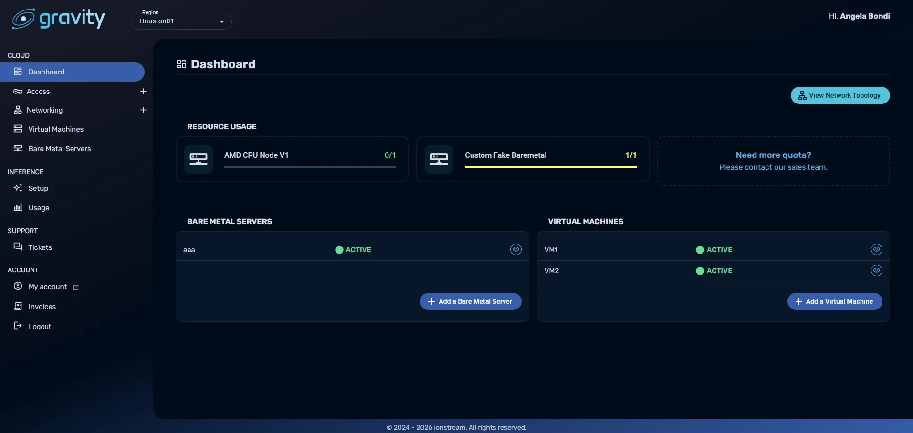Click the My account user icon
The height and width of the screenshot is (433, 913).
[x=18, y=286]
